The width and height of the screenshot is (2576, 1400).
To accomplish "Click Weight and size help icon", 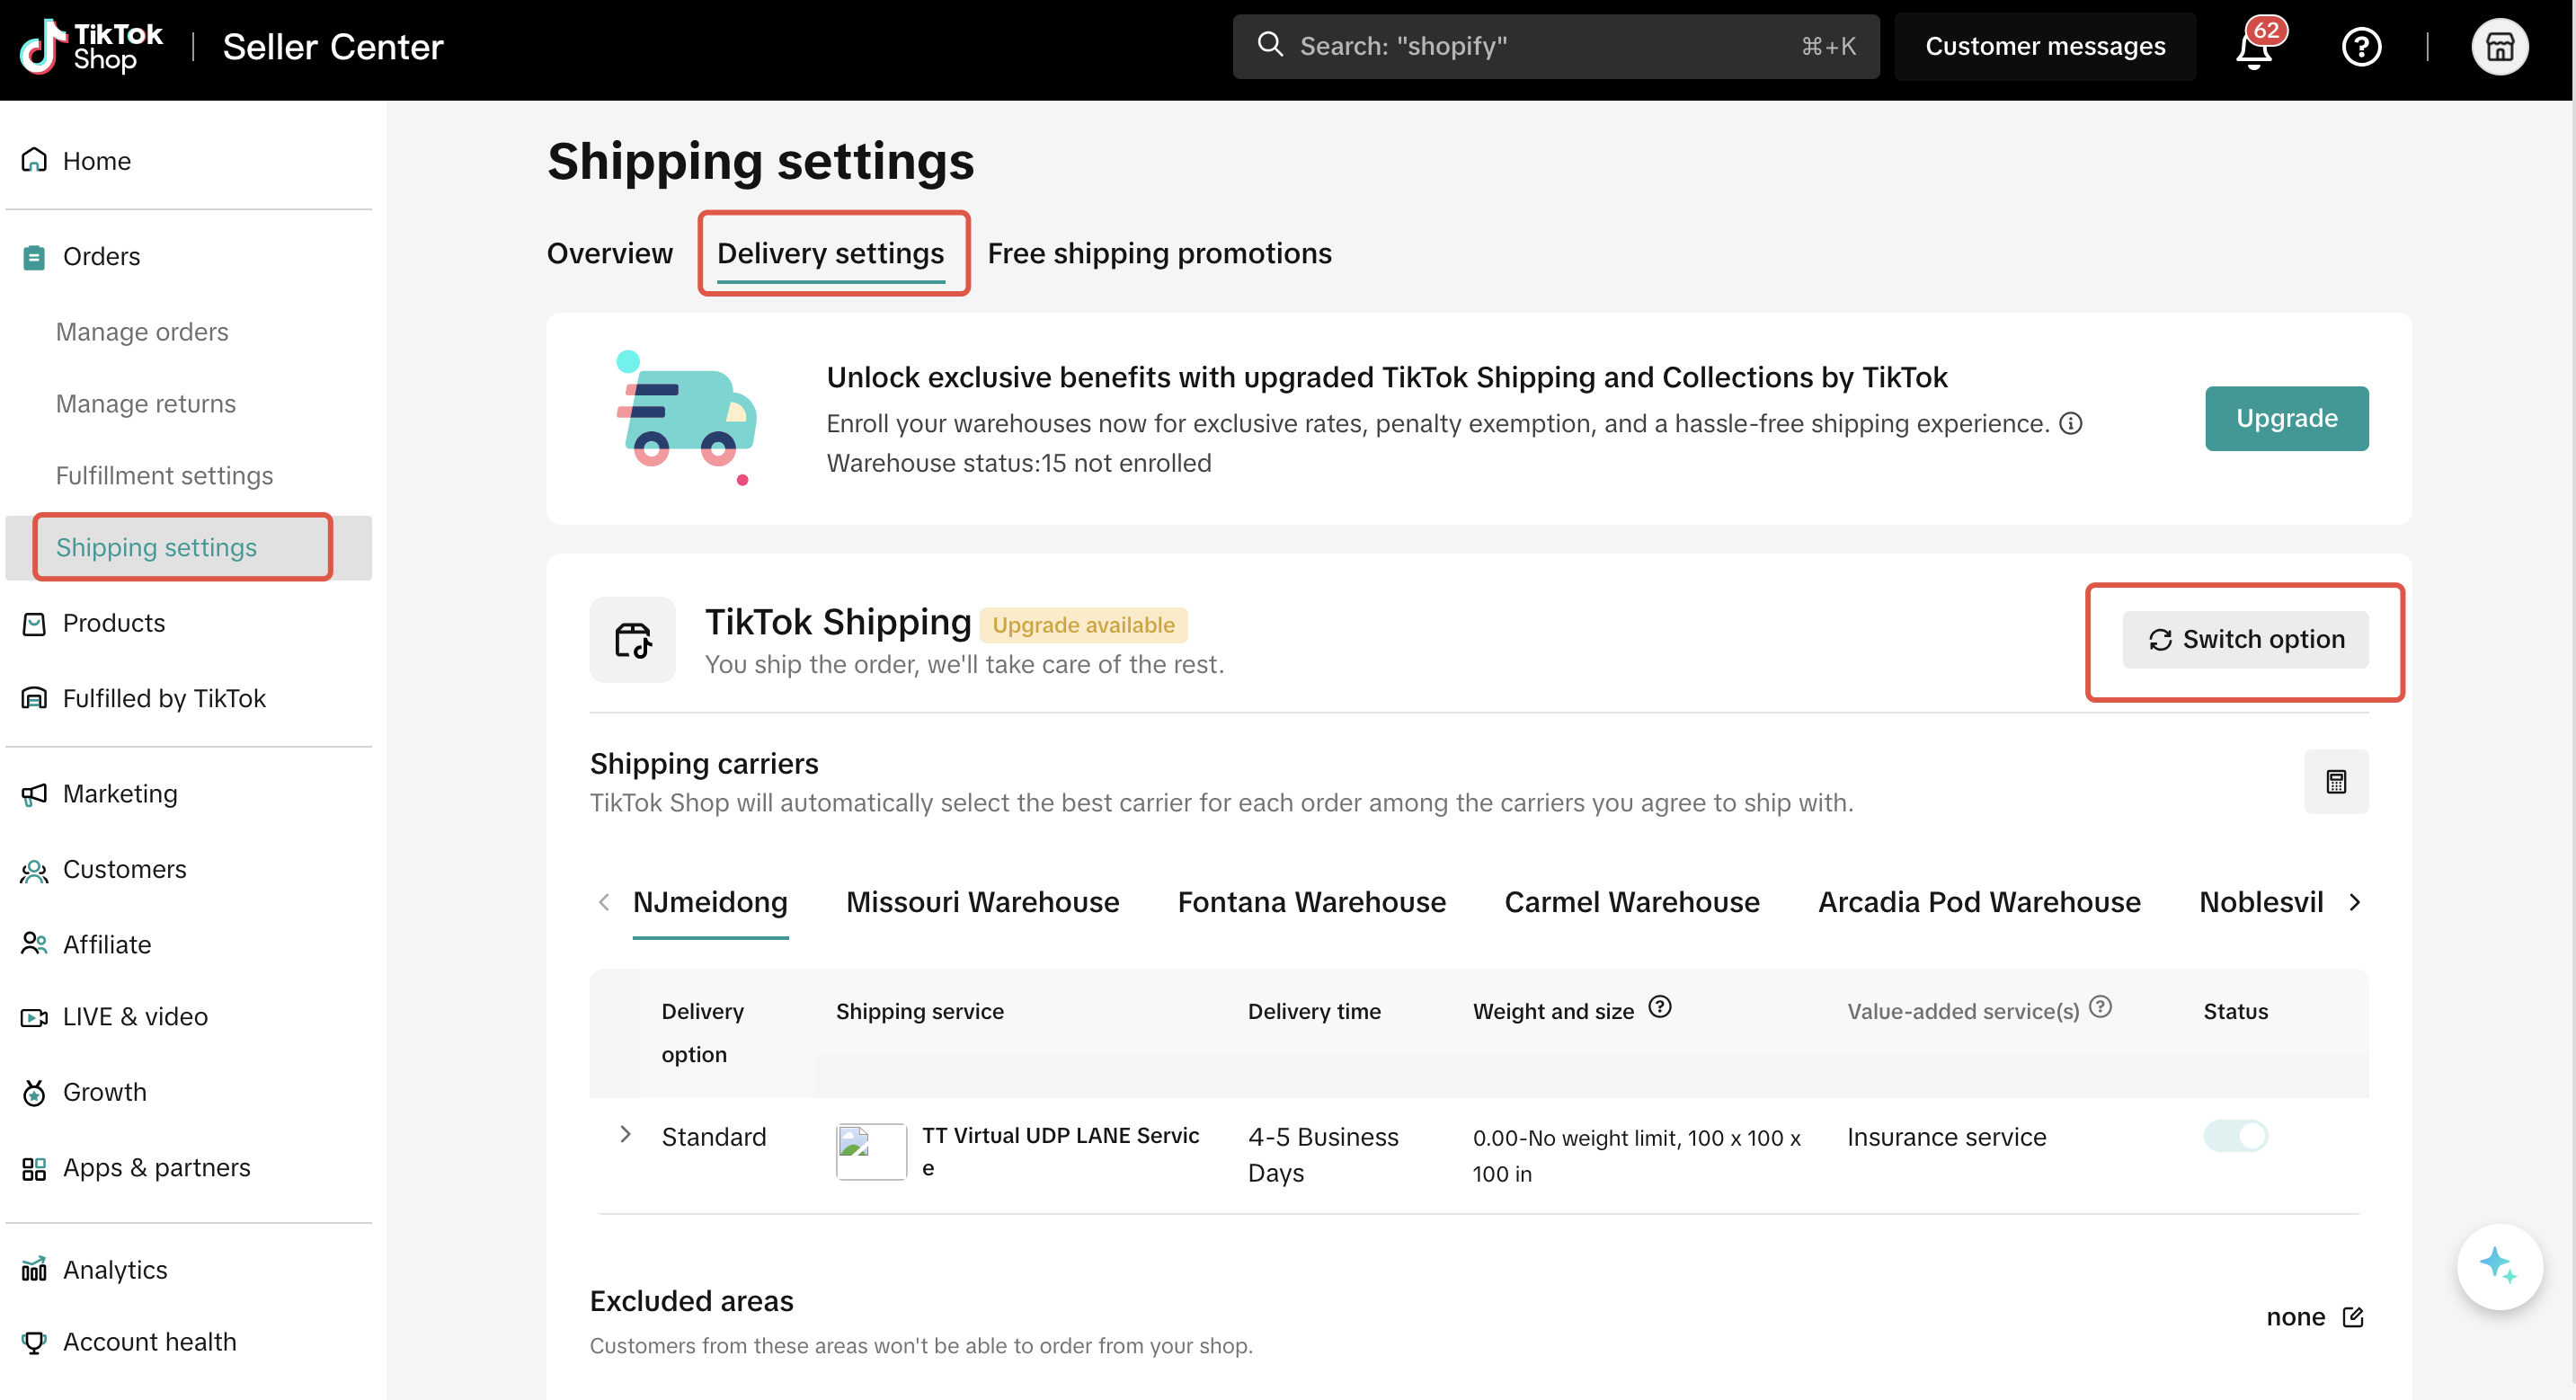I will (x=1660, y=1008).
